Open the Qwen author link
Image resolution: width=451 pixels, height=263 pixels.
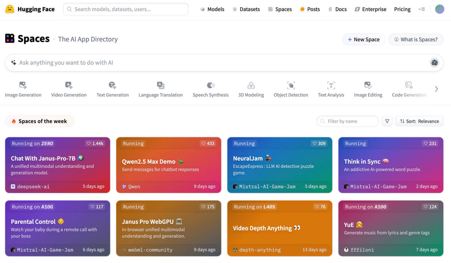tap(131, 186)
